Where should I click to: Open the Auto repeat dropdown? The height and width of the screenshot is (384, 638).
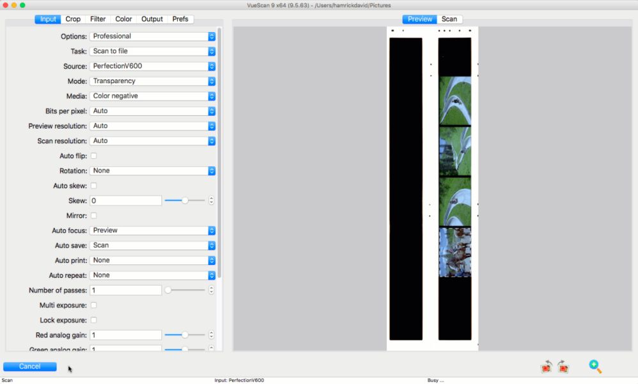pyautogui.click(x=152, y=275)
